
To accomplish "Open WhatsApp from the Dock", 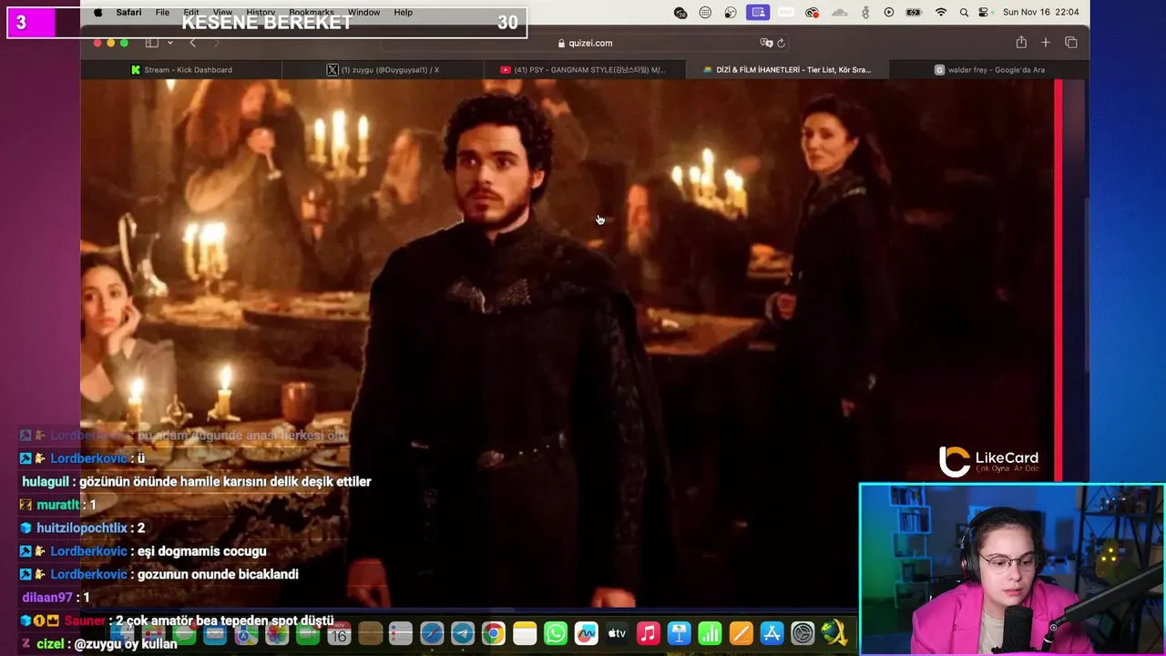I will point(555,633).
